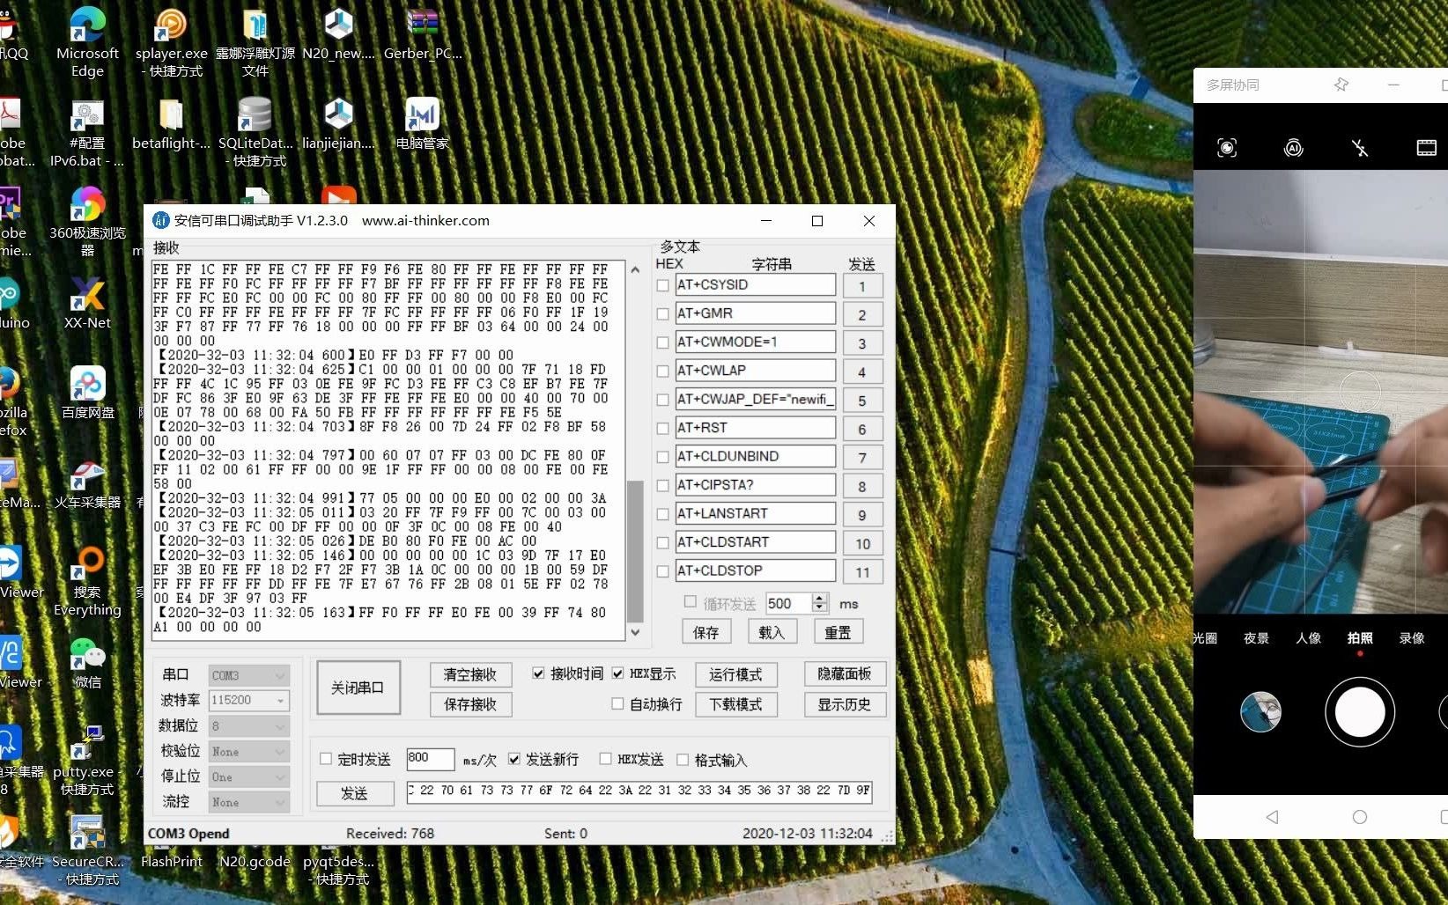Image resolution: width=1448 pixels, height=905 pixels.
Task: Open Gerber_PC archive icon
Action: (423, 33)
